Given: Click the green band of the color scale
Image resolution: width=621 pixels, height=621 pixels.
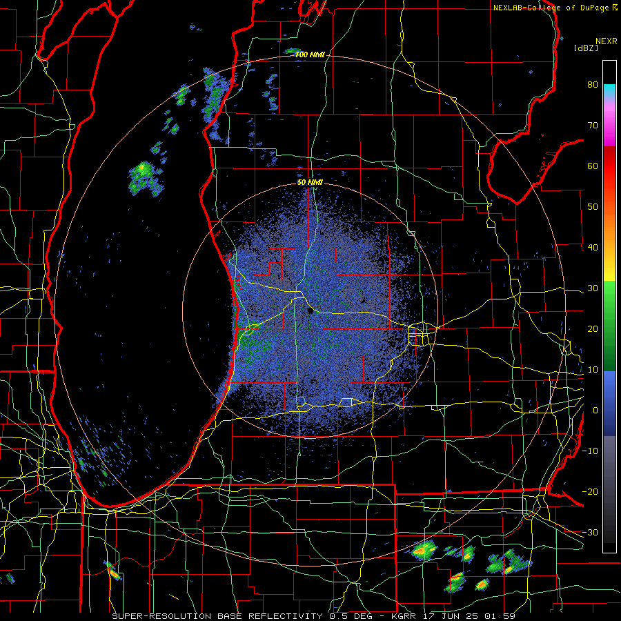Looking at the screenshot, I should 609,326.
